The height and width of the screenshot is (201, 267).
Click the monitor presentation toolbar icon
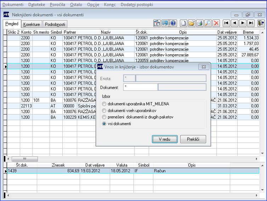[x=165, y=23]
